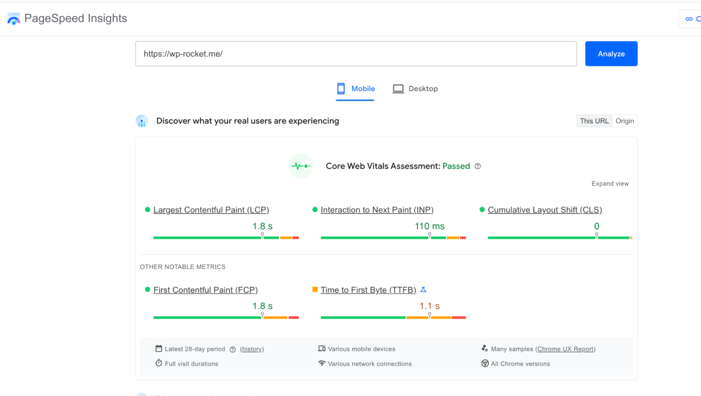
Task: Click the Chrome icon for All Chrome versions
Action: click(x=485, y=363)
